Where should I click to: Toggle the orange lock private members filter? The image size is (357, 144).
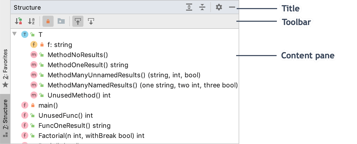48,21
